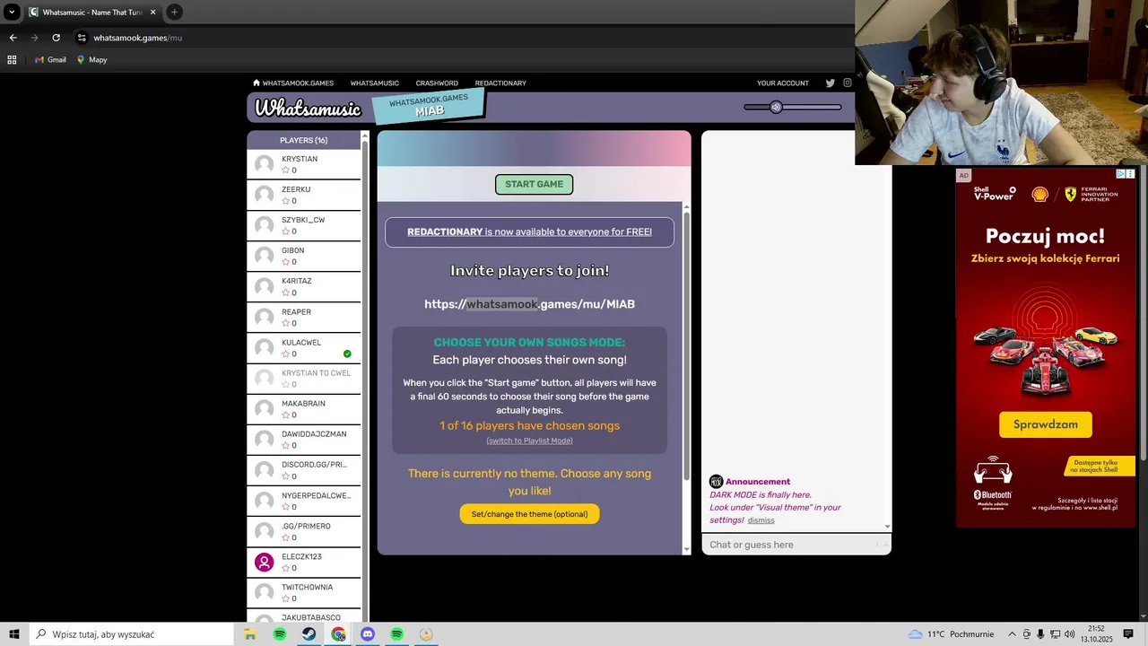Open Windows notification center
The image size is (1148, 646).
[1128, 634]
